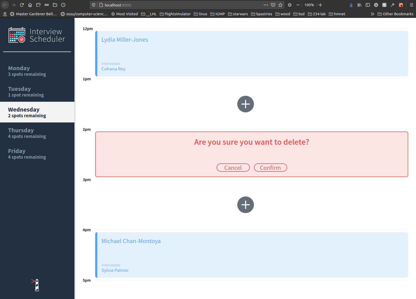Click the Interview Scheduler calendar logo

[17, 35]
